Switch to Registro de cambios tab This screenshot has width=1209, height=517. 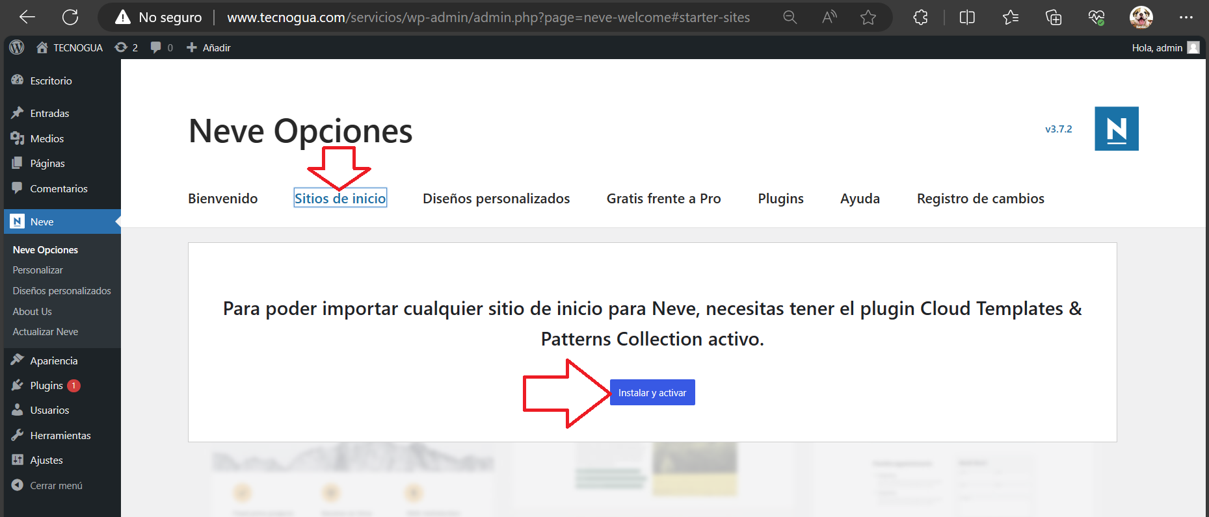pyautogui.click(x=980, y=199)
